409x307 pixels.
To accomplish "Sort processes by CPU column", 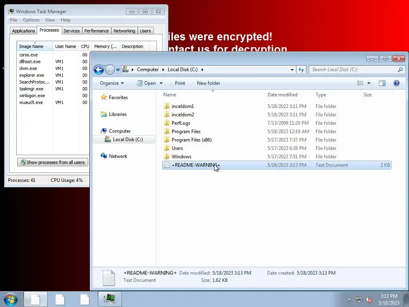I will (x=85, y=46).
